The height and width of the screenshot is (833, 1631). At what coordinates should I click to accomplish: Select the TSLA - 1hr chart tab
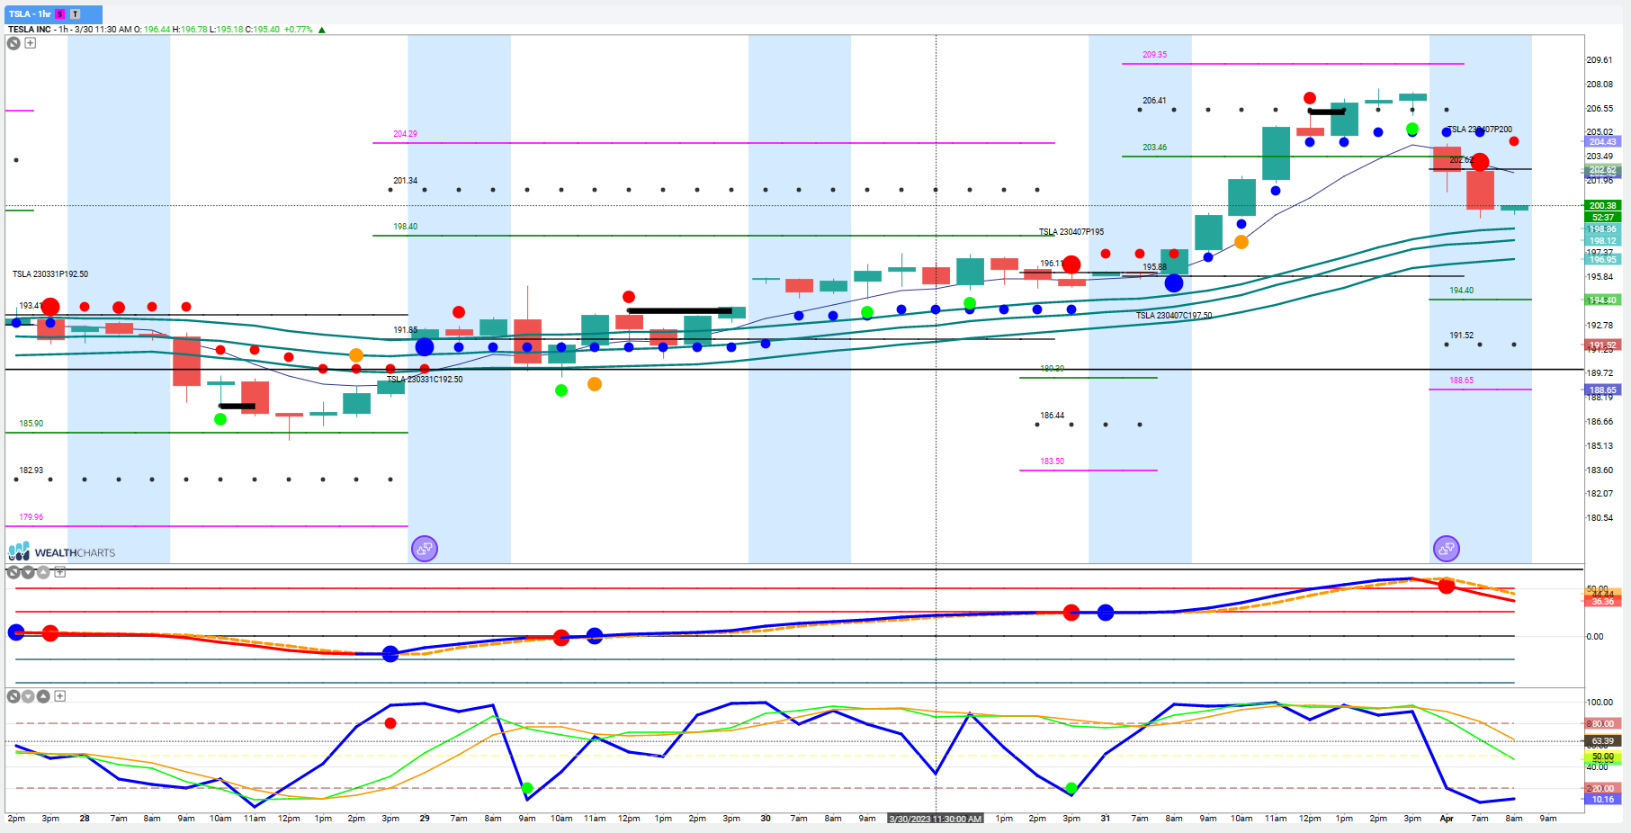pyautogui.click(x=53, y=13)
